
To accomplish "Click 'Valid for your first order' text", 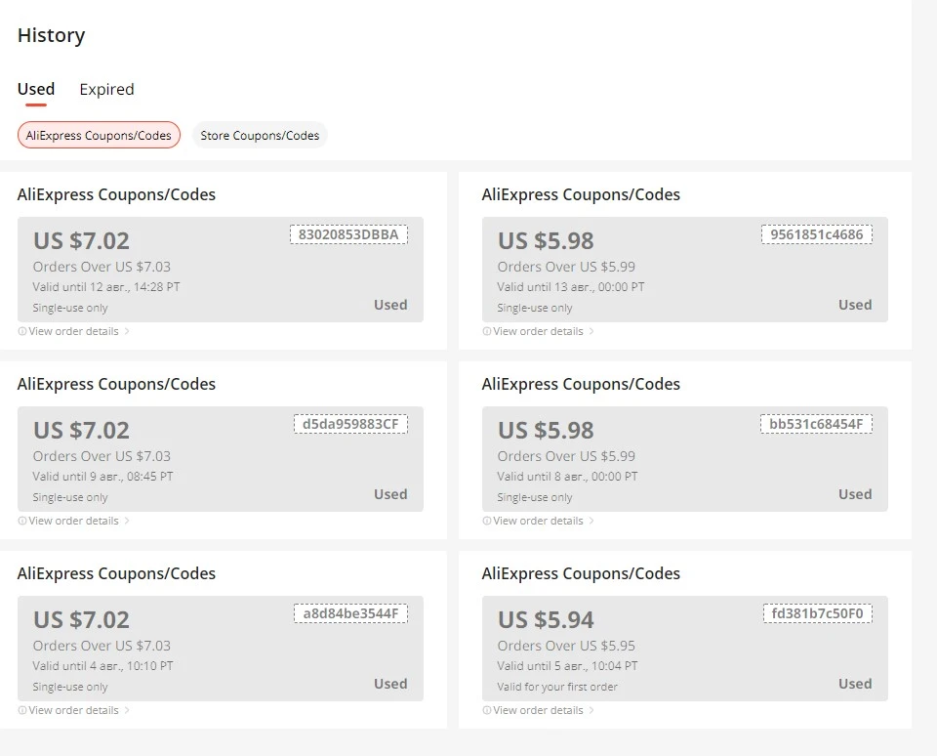I will pyautogui.click(x=557, y=687).
